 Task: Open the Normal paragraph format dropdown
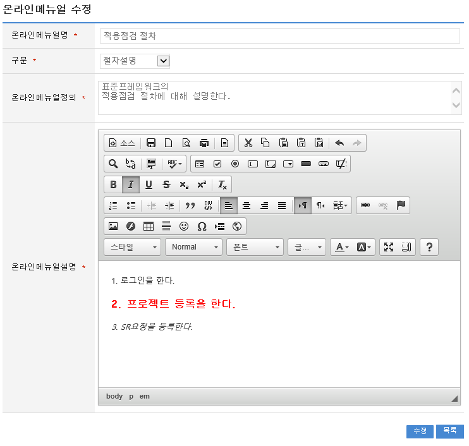pyautogui.click(x=193, y=247)
